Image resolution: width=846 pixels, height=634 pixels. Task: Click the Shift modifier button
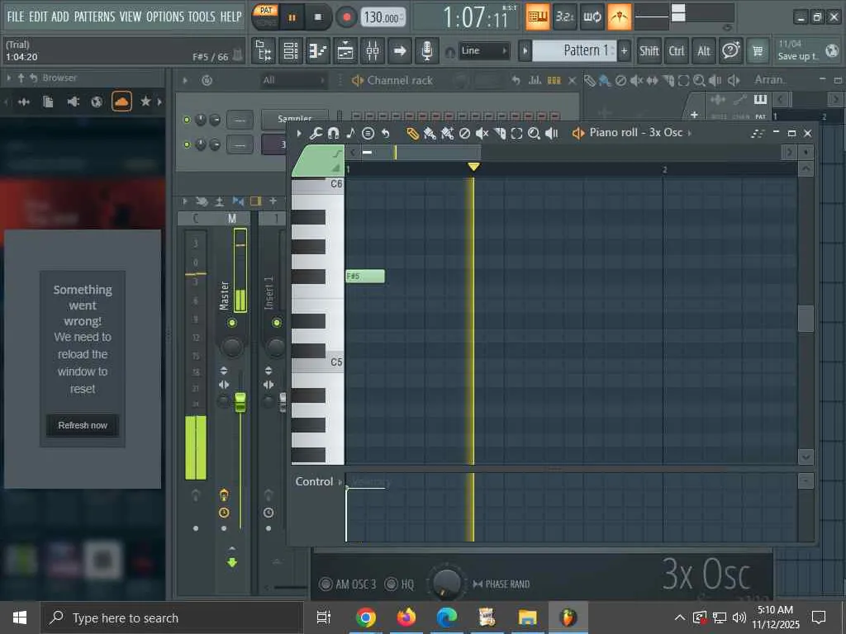click(x=649, y=51)
